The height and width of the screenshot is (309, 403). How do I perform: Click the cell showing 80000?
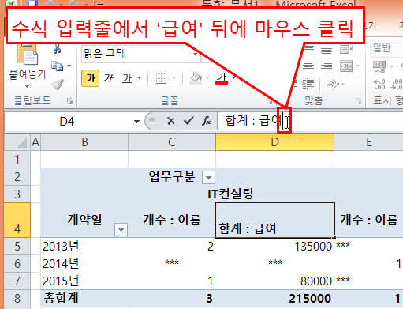click(x=274, y=281)
